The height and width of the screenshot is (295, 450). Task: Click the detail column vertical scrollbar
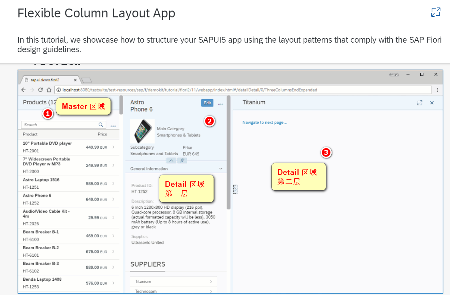coord(229,152)
